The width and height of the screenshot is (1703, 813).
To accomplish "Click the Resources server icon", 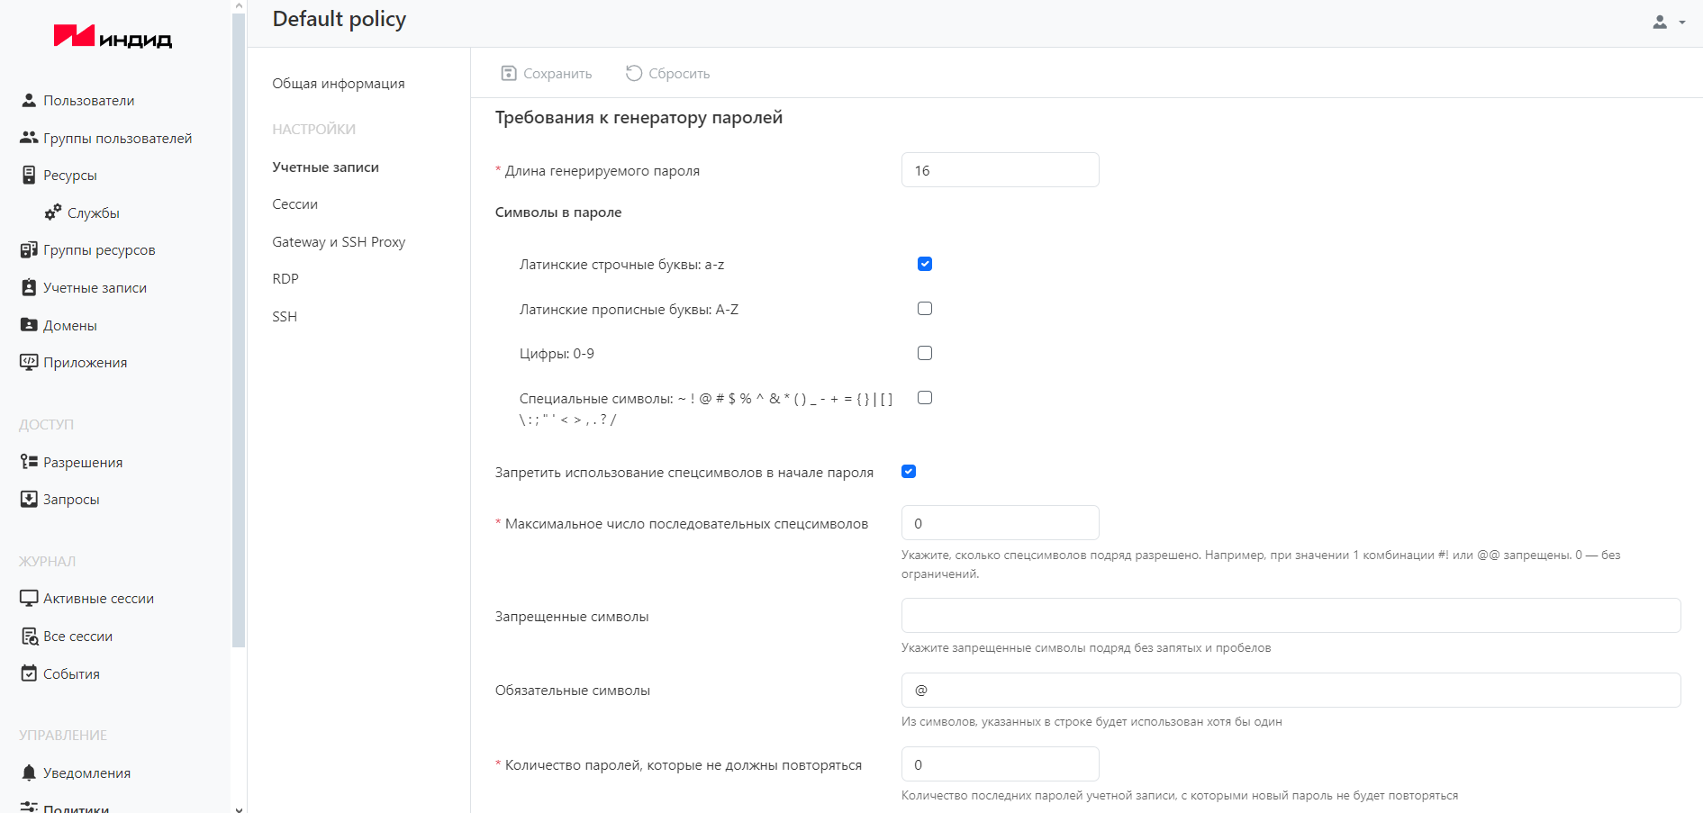I will (29, 175).
